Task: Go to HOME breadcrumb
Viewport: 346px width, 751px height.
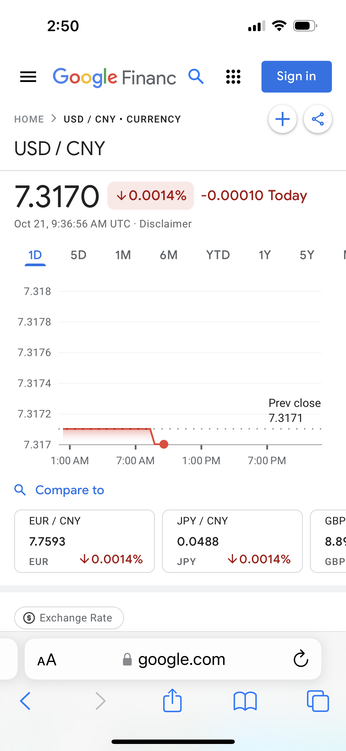Action: [x=29, y=119]
